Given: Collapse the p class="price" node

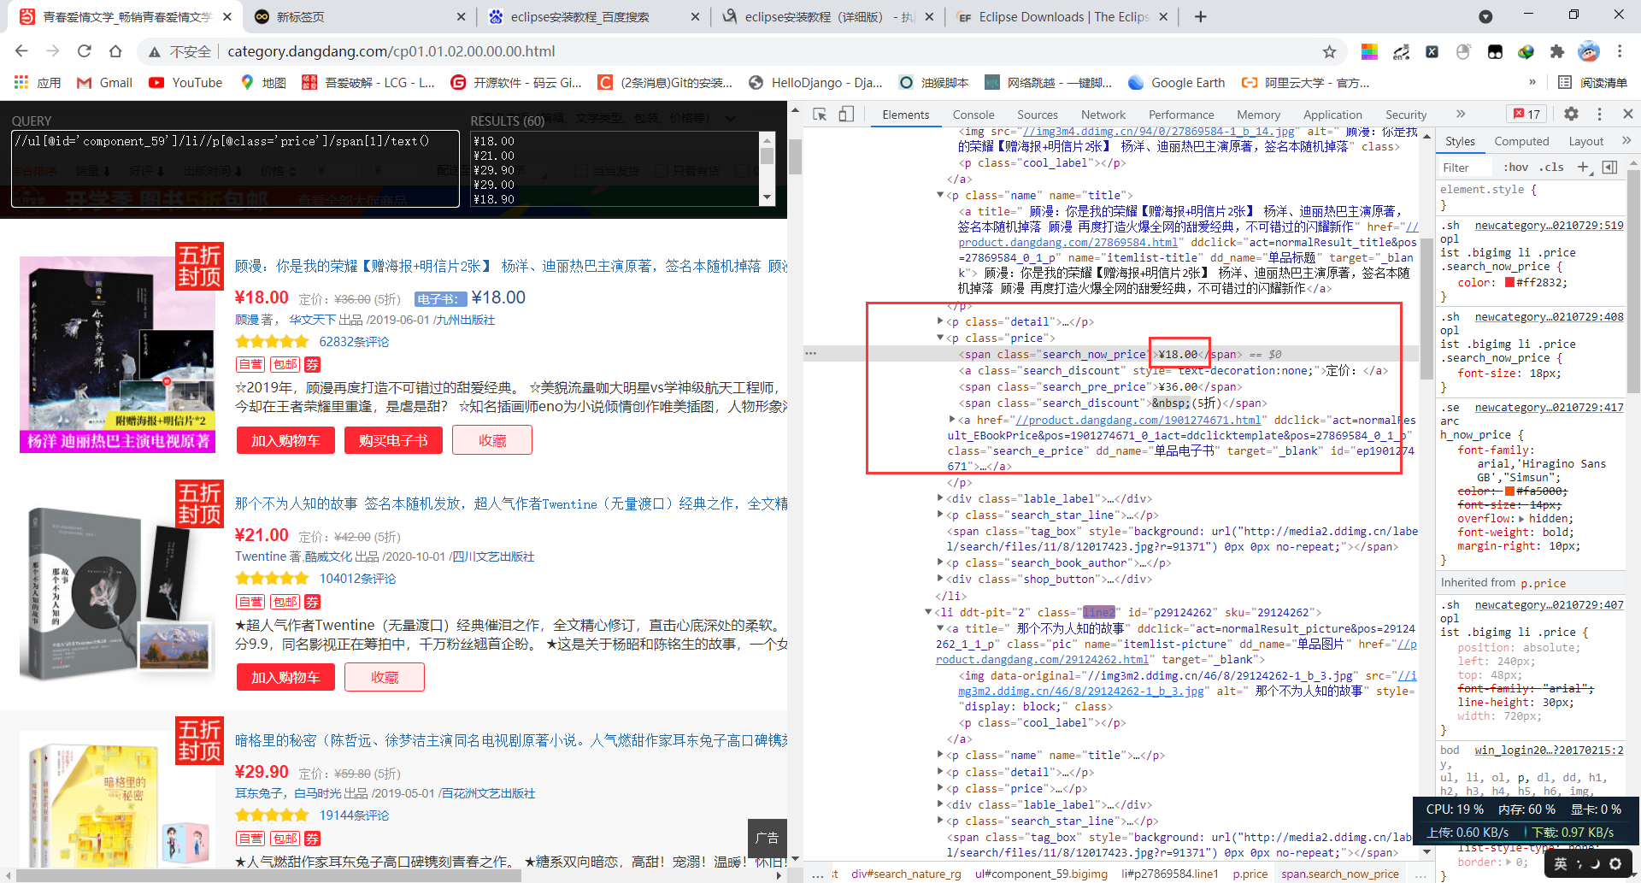Looking at the screenshot, I should [x=940, y=338].
